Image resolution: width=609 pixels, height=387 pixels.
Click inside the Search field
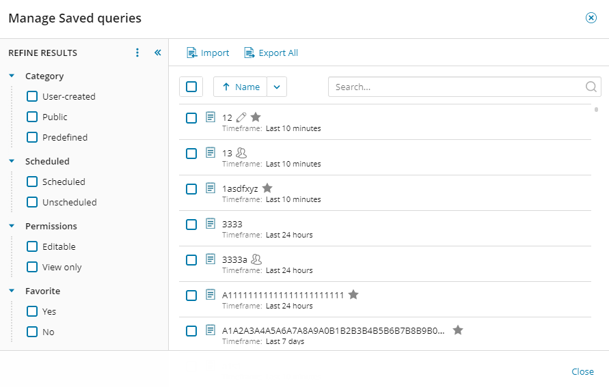455,87
